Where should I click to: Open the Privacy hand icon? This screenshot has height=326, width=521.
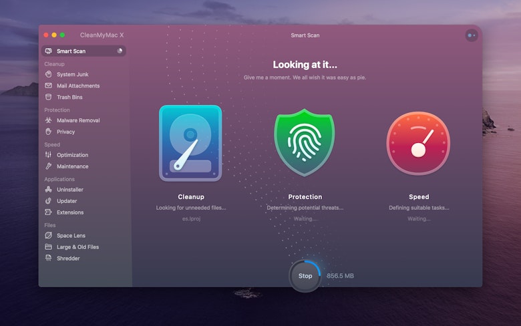49,132
